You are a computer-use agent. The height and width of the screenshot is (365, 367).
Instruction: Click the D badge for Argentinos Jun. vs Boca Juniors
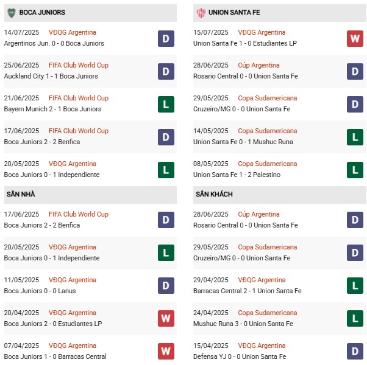165,38
